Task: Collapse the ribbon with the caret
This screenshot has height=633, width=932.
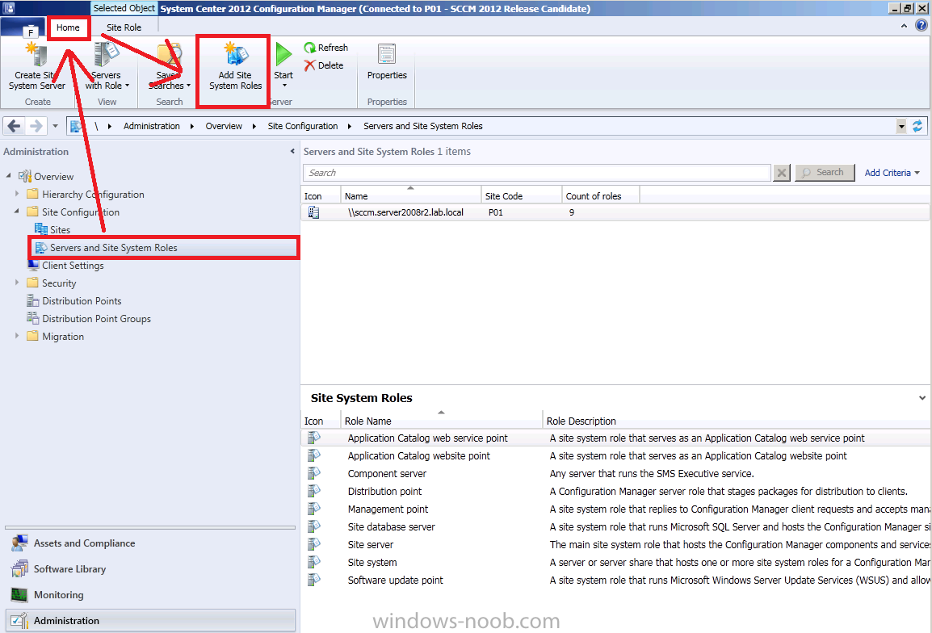Action: 904,26
